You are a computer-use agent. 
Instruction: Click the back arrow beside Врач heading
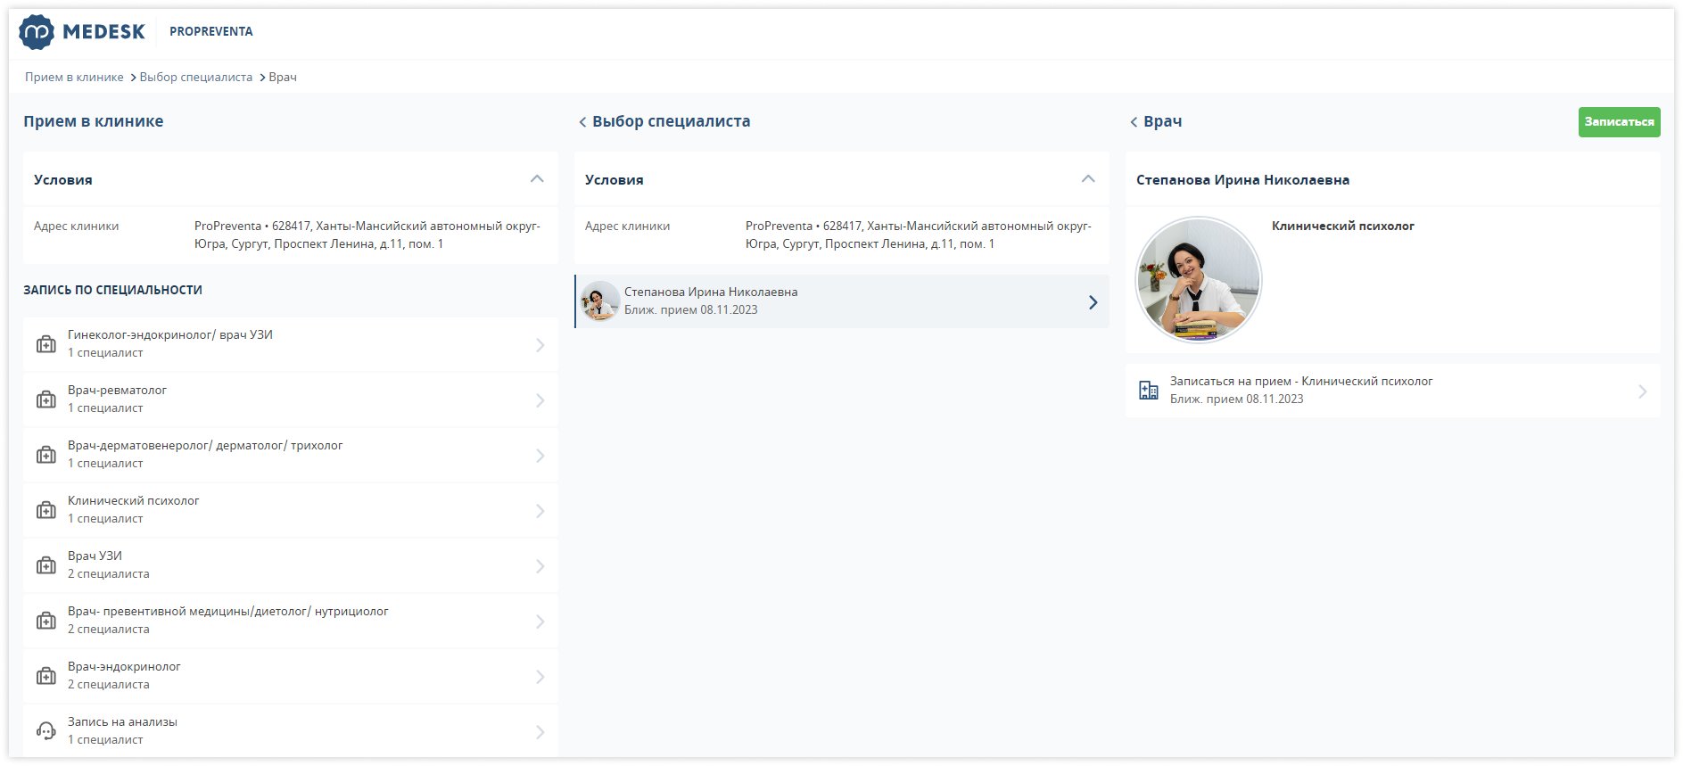point(1134,122)
